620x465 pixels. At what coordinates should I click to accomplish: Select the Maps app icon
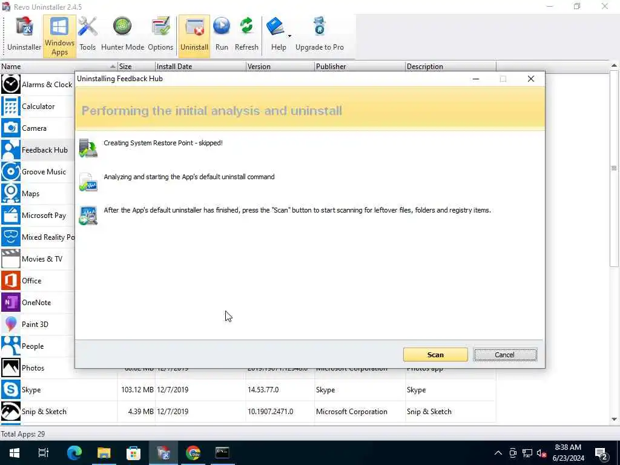(x=11, y=193)
